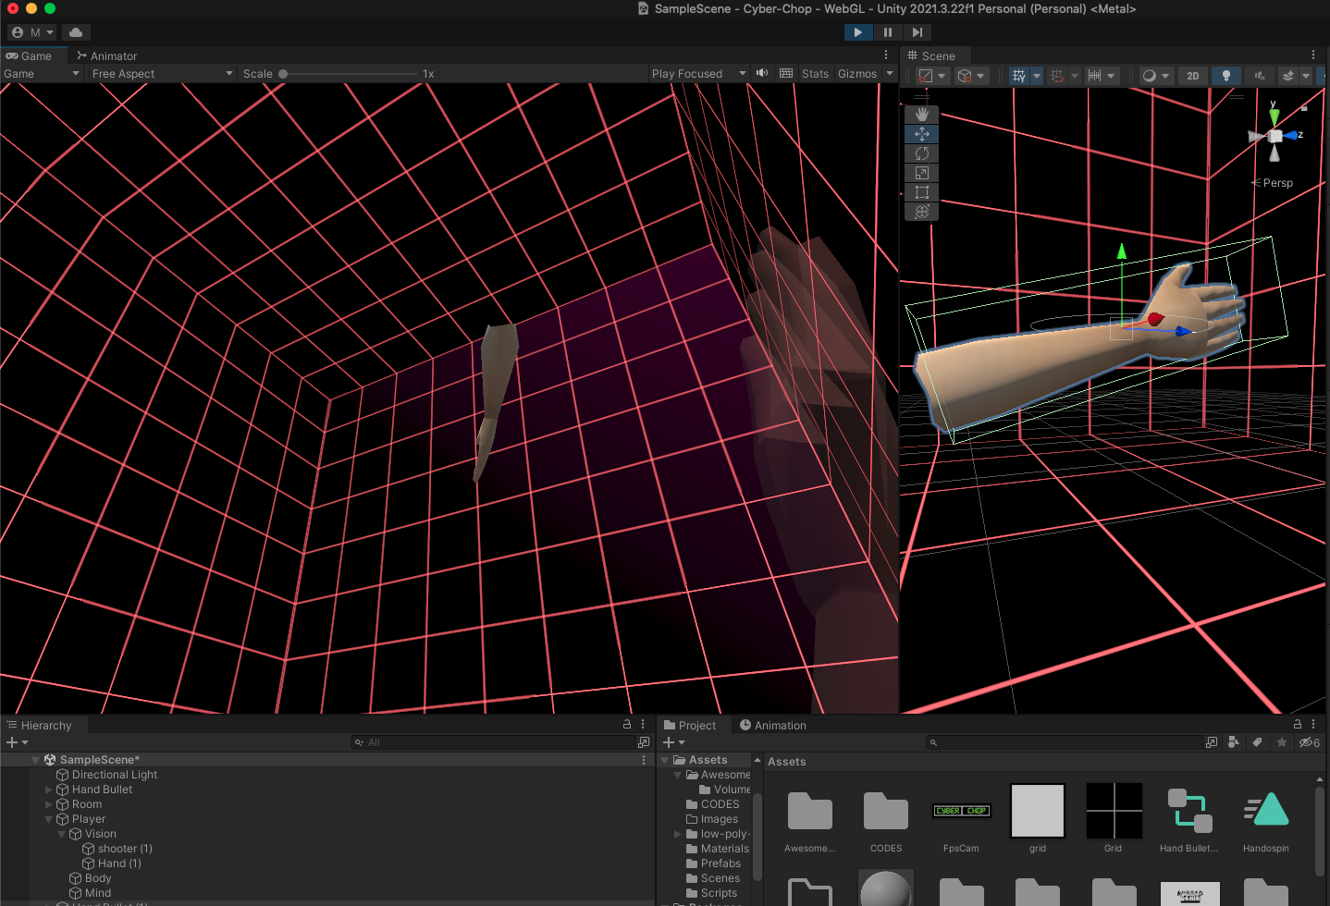This screenshot has height=906, width=1330.
Task: Open the Free Aspect dropdown
Action: pyautogui.click(x=162, y=74)
